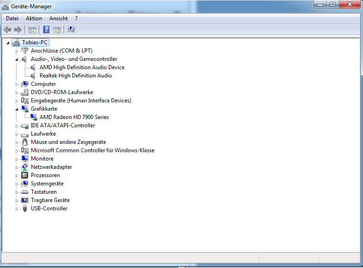The image size is (363, 268).
Task: Maximize the Geräte-Manager window
Action: (x=333, y=4)
